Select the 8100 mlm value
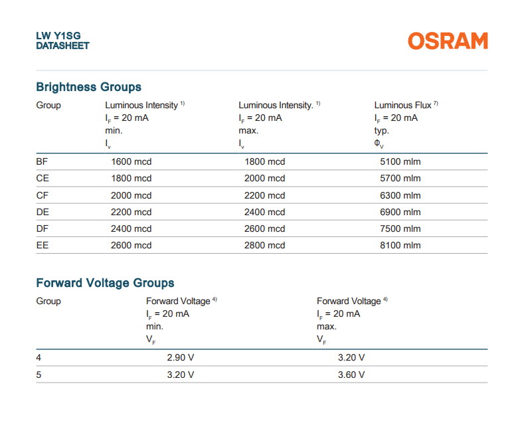Viewport: 522px width, 439px height. pos(400,245)
